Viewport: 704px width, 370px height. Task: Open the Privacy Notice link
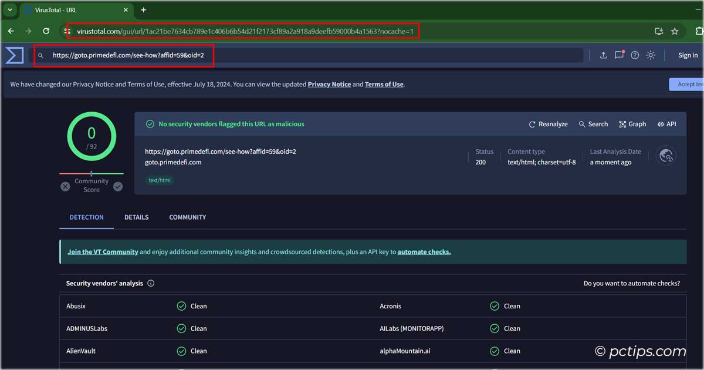tap(329, 84)
